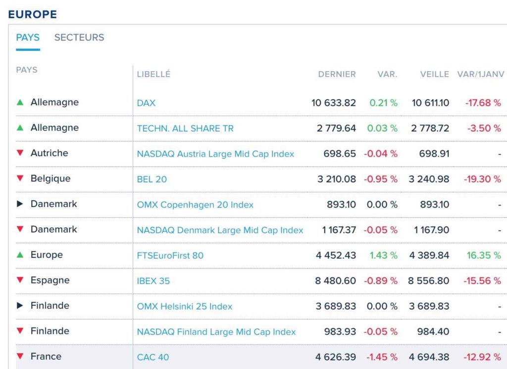Click the -12.92 % year-to-date value
The width and height of the screenshot is (507, 369).
coord(482,357)
